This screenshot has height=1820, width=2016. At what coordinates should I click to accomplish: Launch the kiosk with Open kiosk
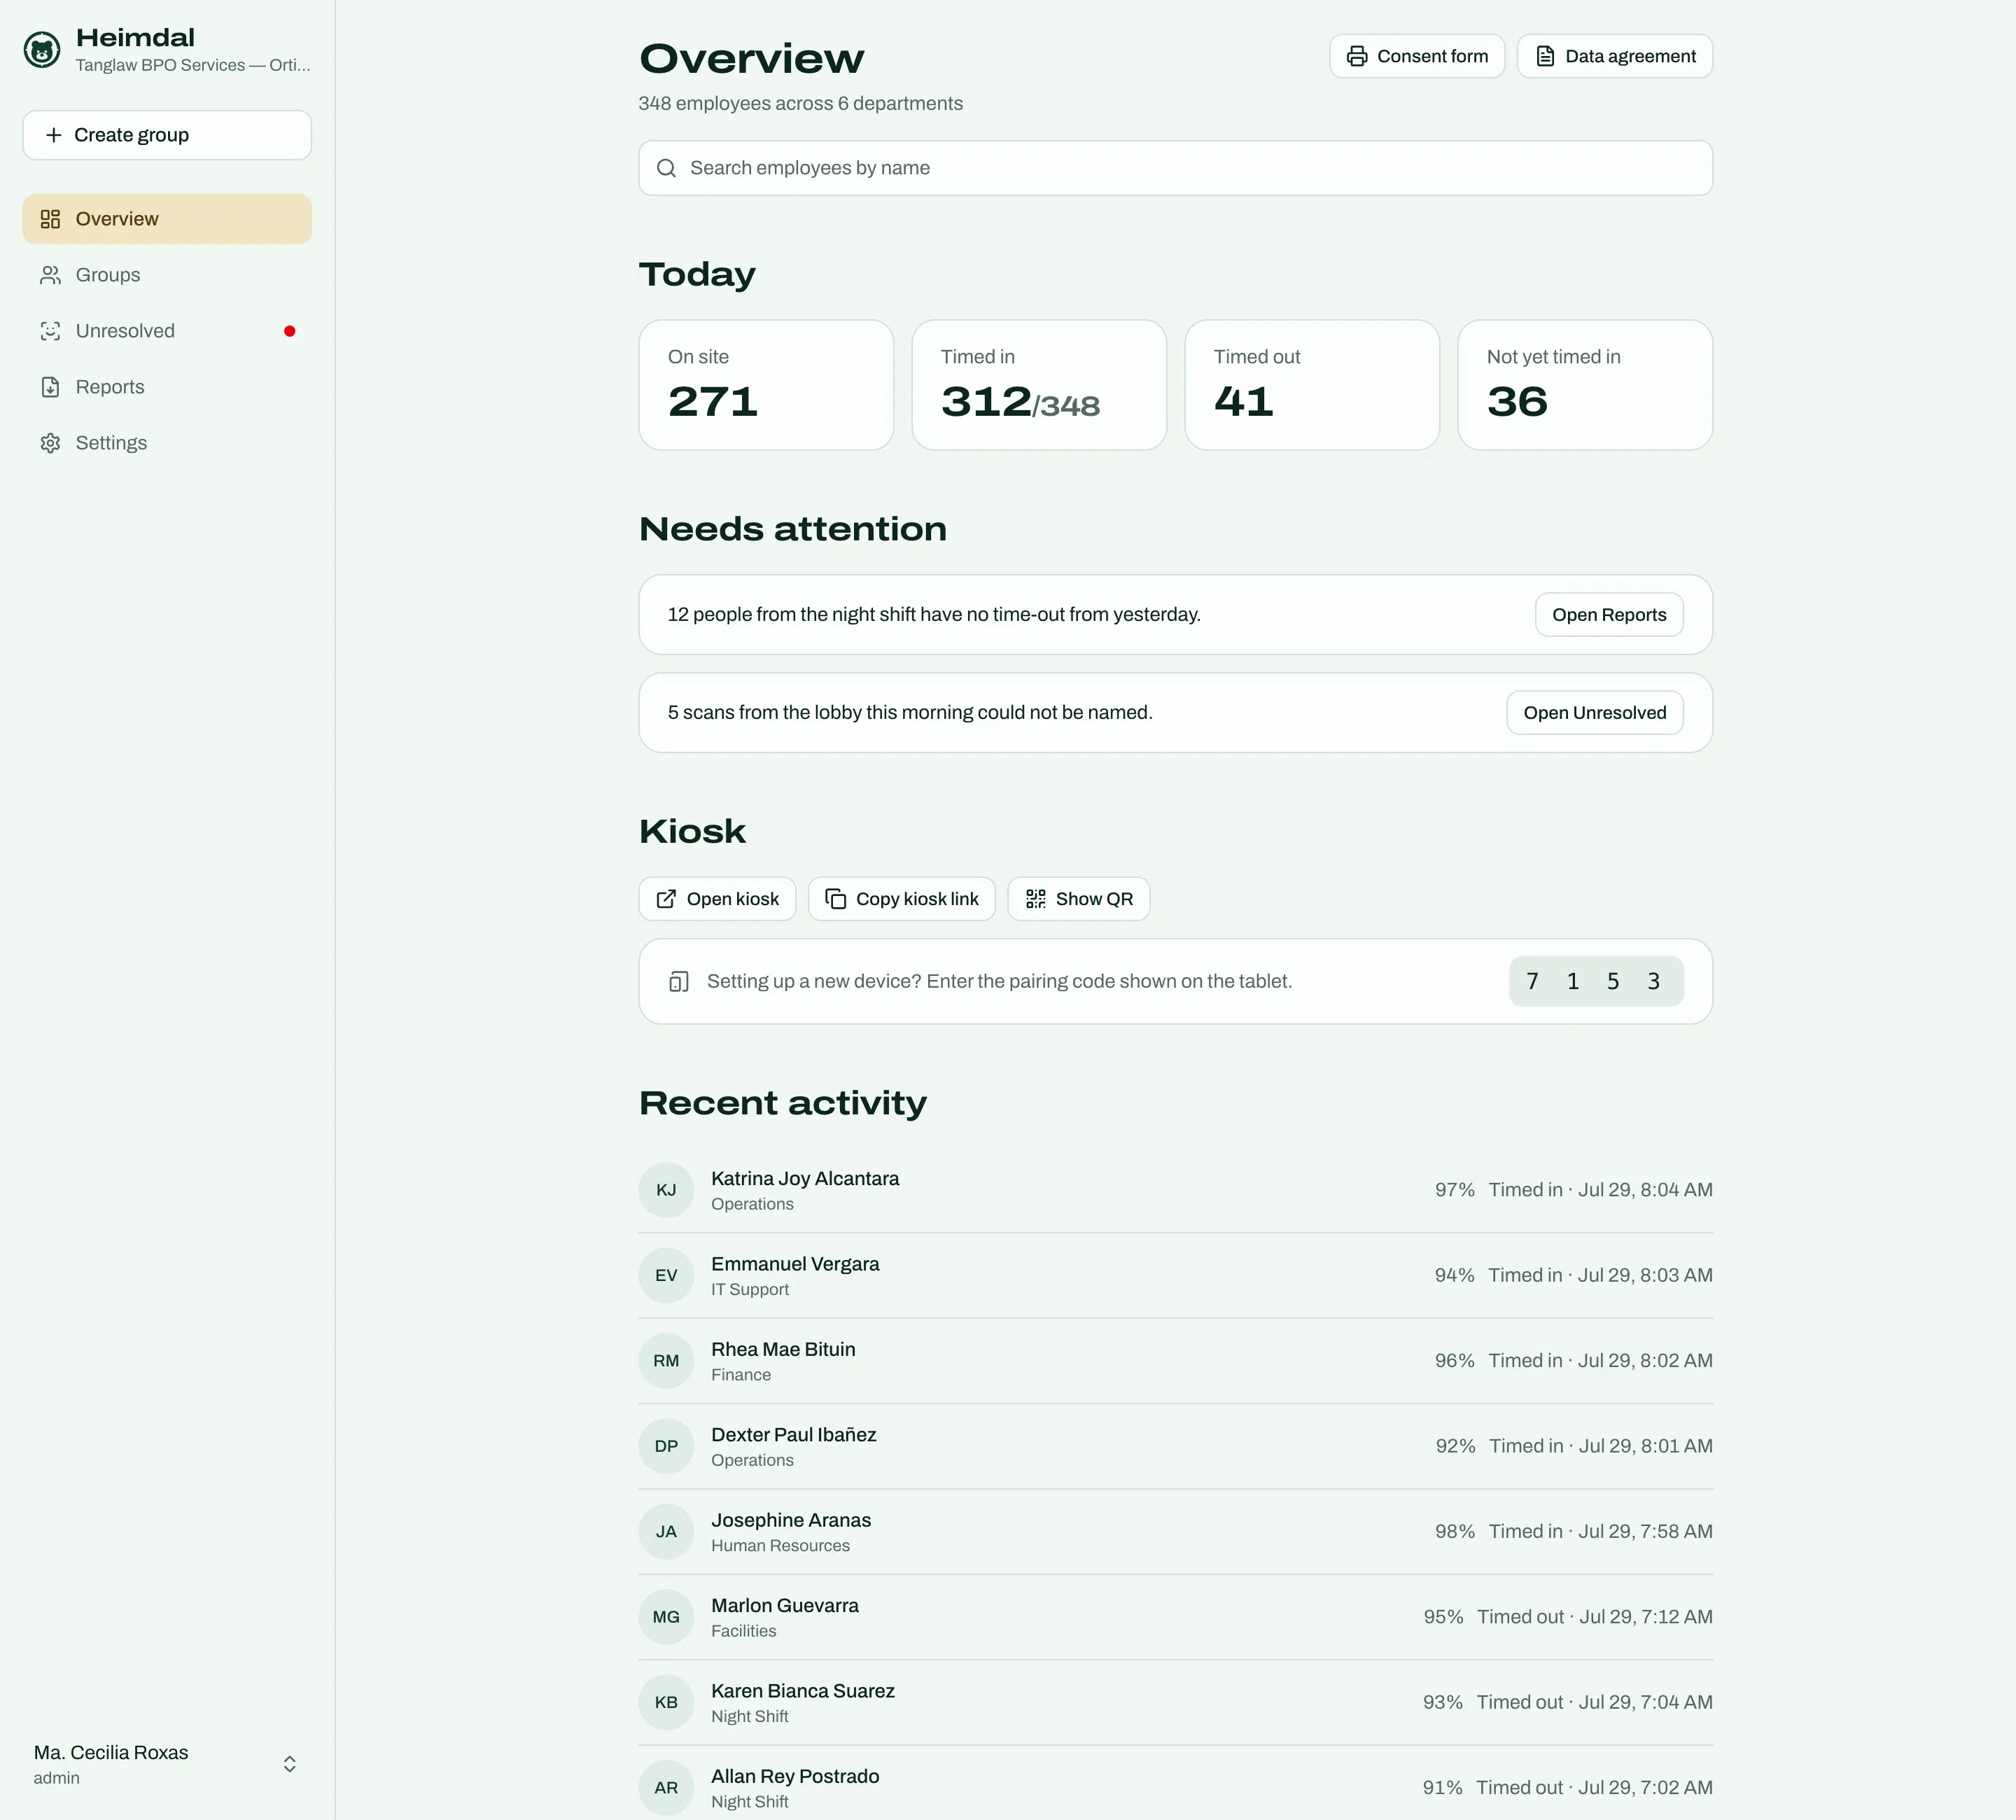tap(717, 899)
